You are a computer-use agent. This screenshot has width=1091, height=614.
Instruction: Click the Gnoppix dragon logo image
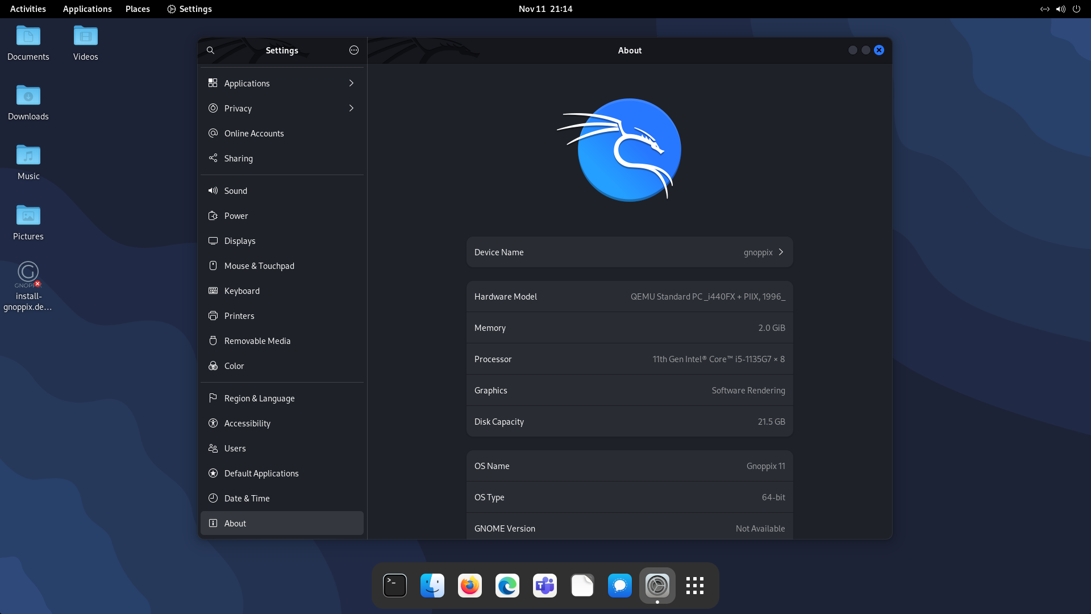(x=619, y=150)
